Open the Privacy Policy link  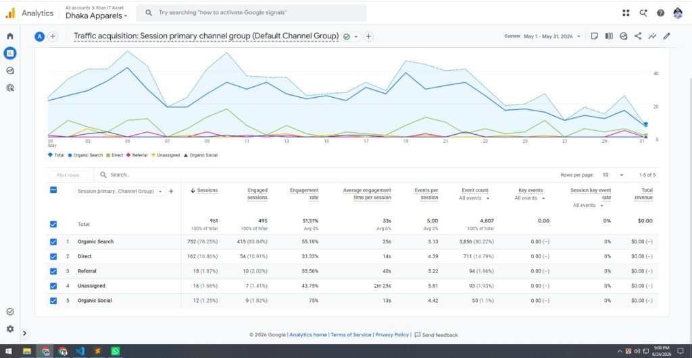[x=392, y=334]
